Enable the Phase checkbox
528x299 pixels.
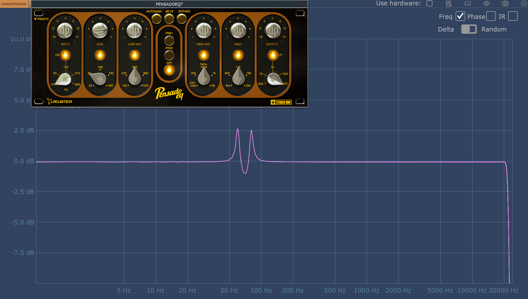point(491,16)
